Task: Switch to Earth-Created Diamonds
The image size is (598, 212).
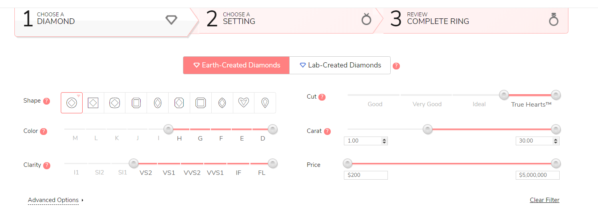Action: coord(236,65)
